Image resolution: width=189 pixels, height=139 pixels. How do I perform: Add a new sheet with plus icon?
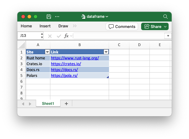(66, 104)
